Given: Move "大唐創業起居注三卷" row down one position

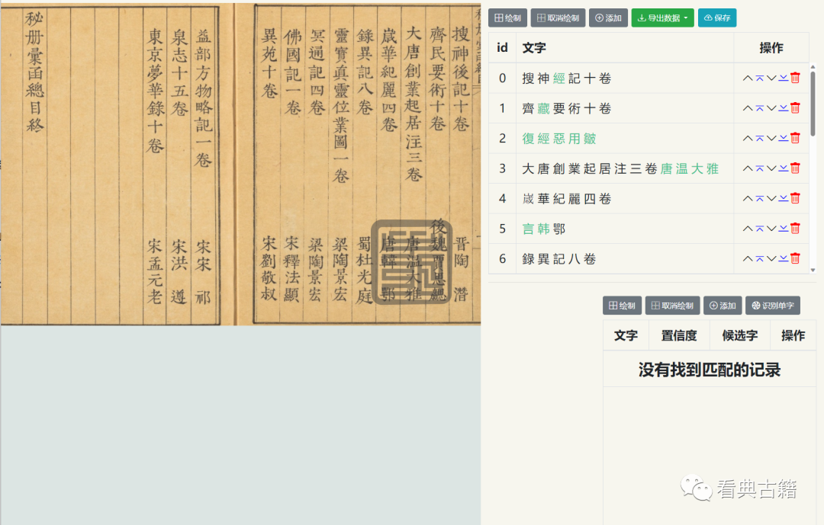Looking at the screenshot, I should tap(769, 168).
